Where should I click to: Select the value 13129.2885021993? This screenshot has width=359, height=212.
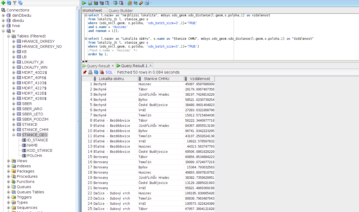coord(199,183)
